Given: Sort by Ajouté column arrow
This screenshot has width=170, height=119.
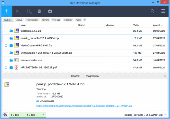Looking at the screenshot, I should (162, 25).
